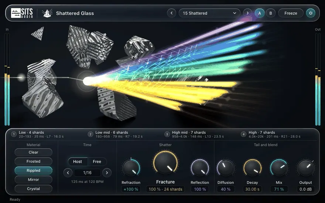Click the Decay 30.00 s value field

252,189
